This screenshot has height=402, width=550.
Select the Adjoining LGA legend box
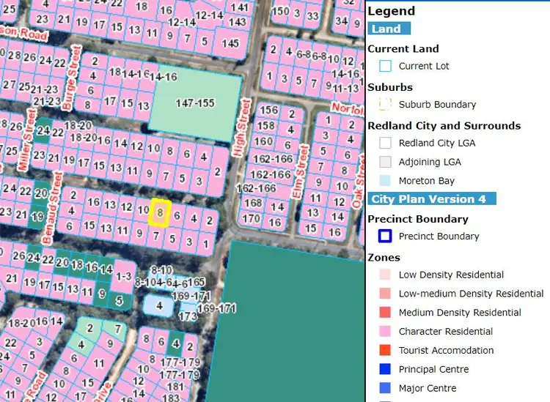point(385,162)
